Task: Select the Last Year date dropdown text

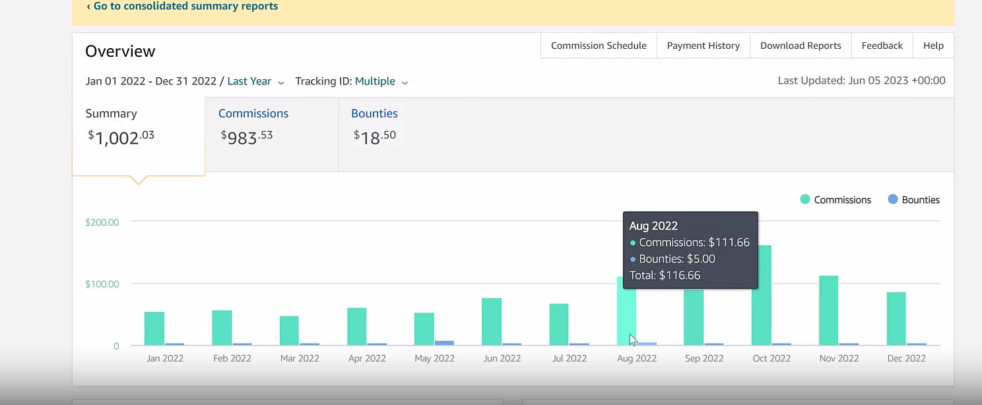Action: click(249, 81)
